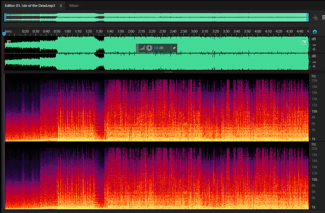325x213 pixels.
Task: Pin the HUD gain control overlay
Action: [x=174, y=48]
